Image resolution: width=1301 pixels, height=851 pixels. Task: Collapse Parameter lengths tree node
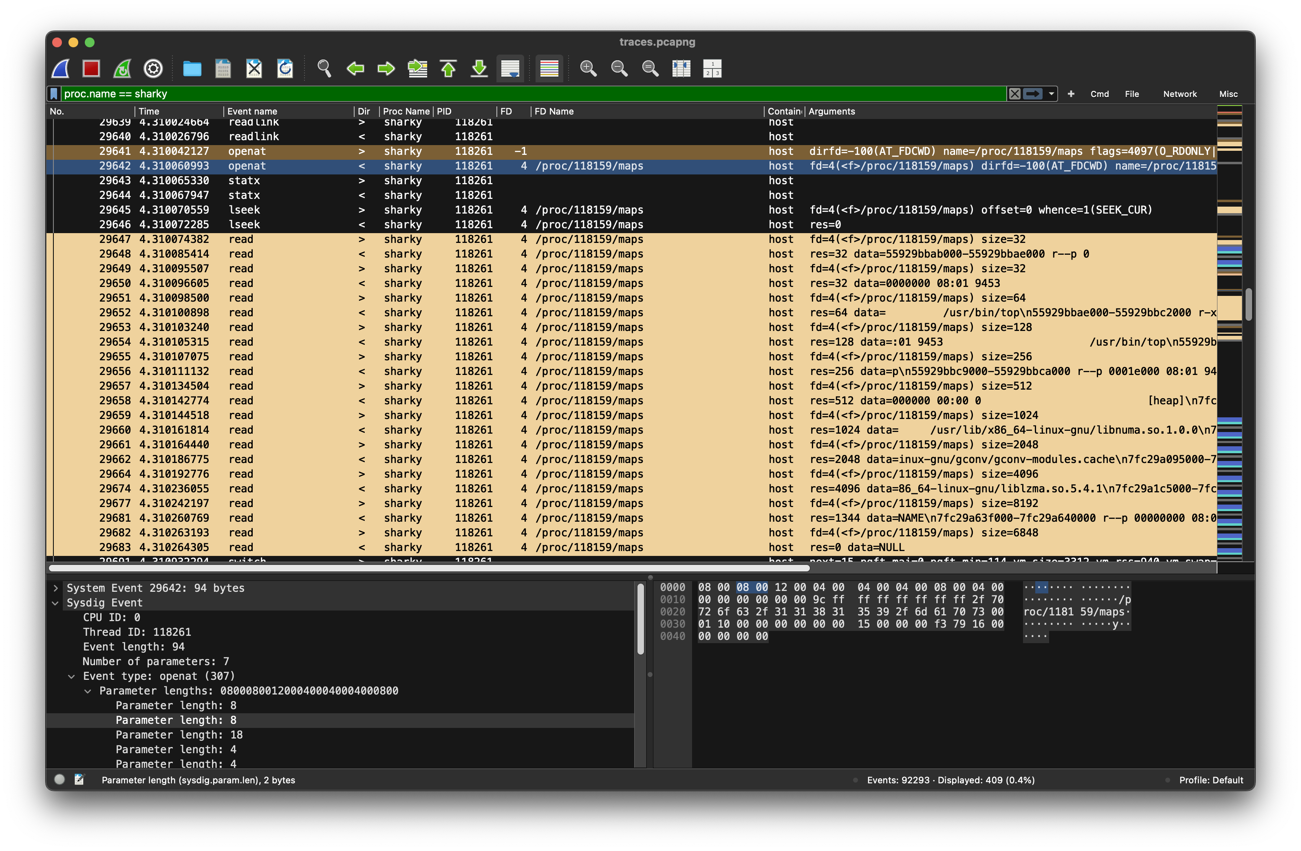coord(88,691)
